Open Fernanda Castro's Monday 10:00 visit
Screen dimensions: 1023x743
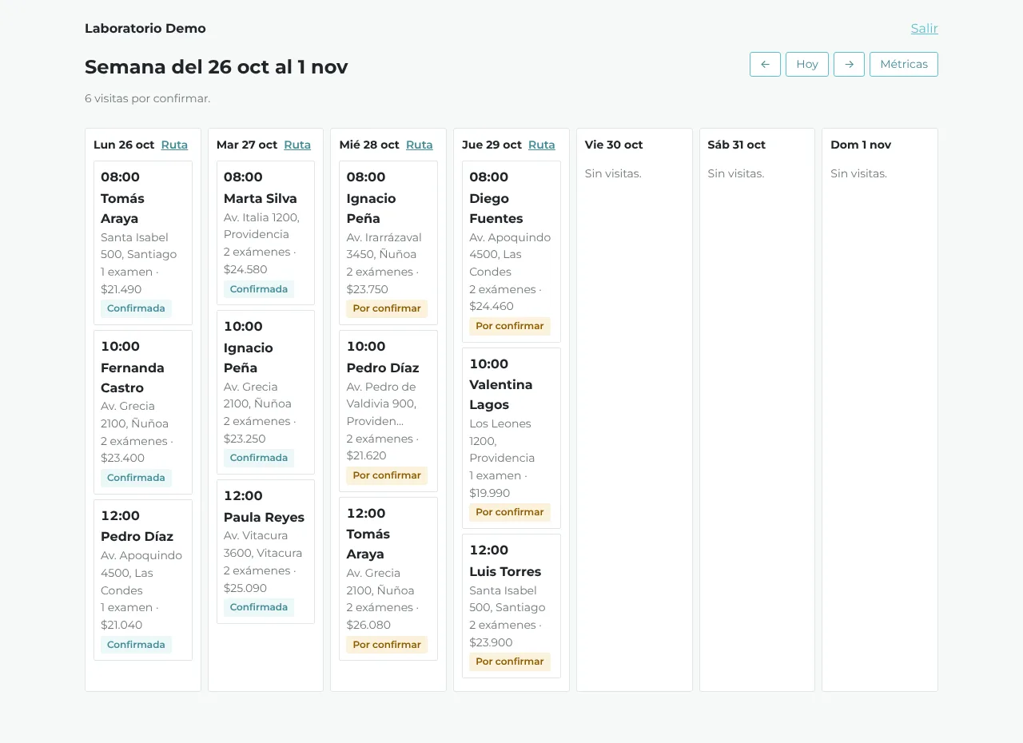click(143, 412)
